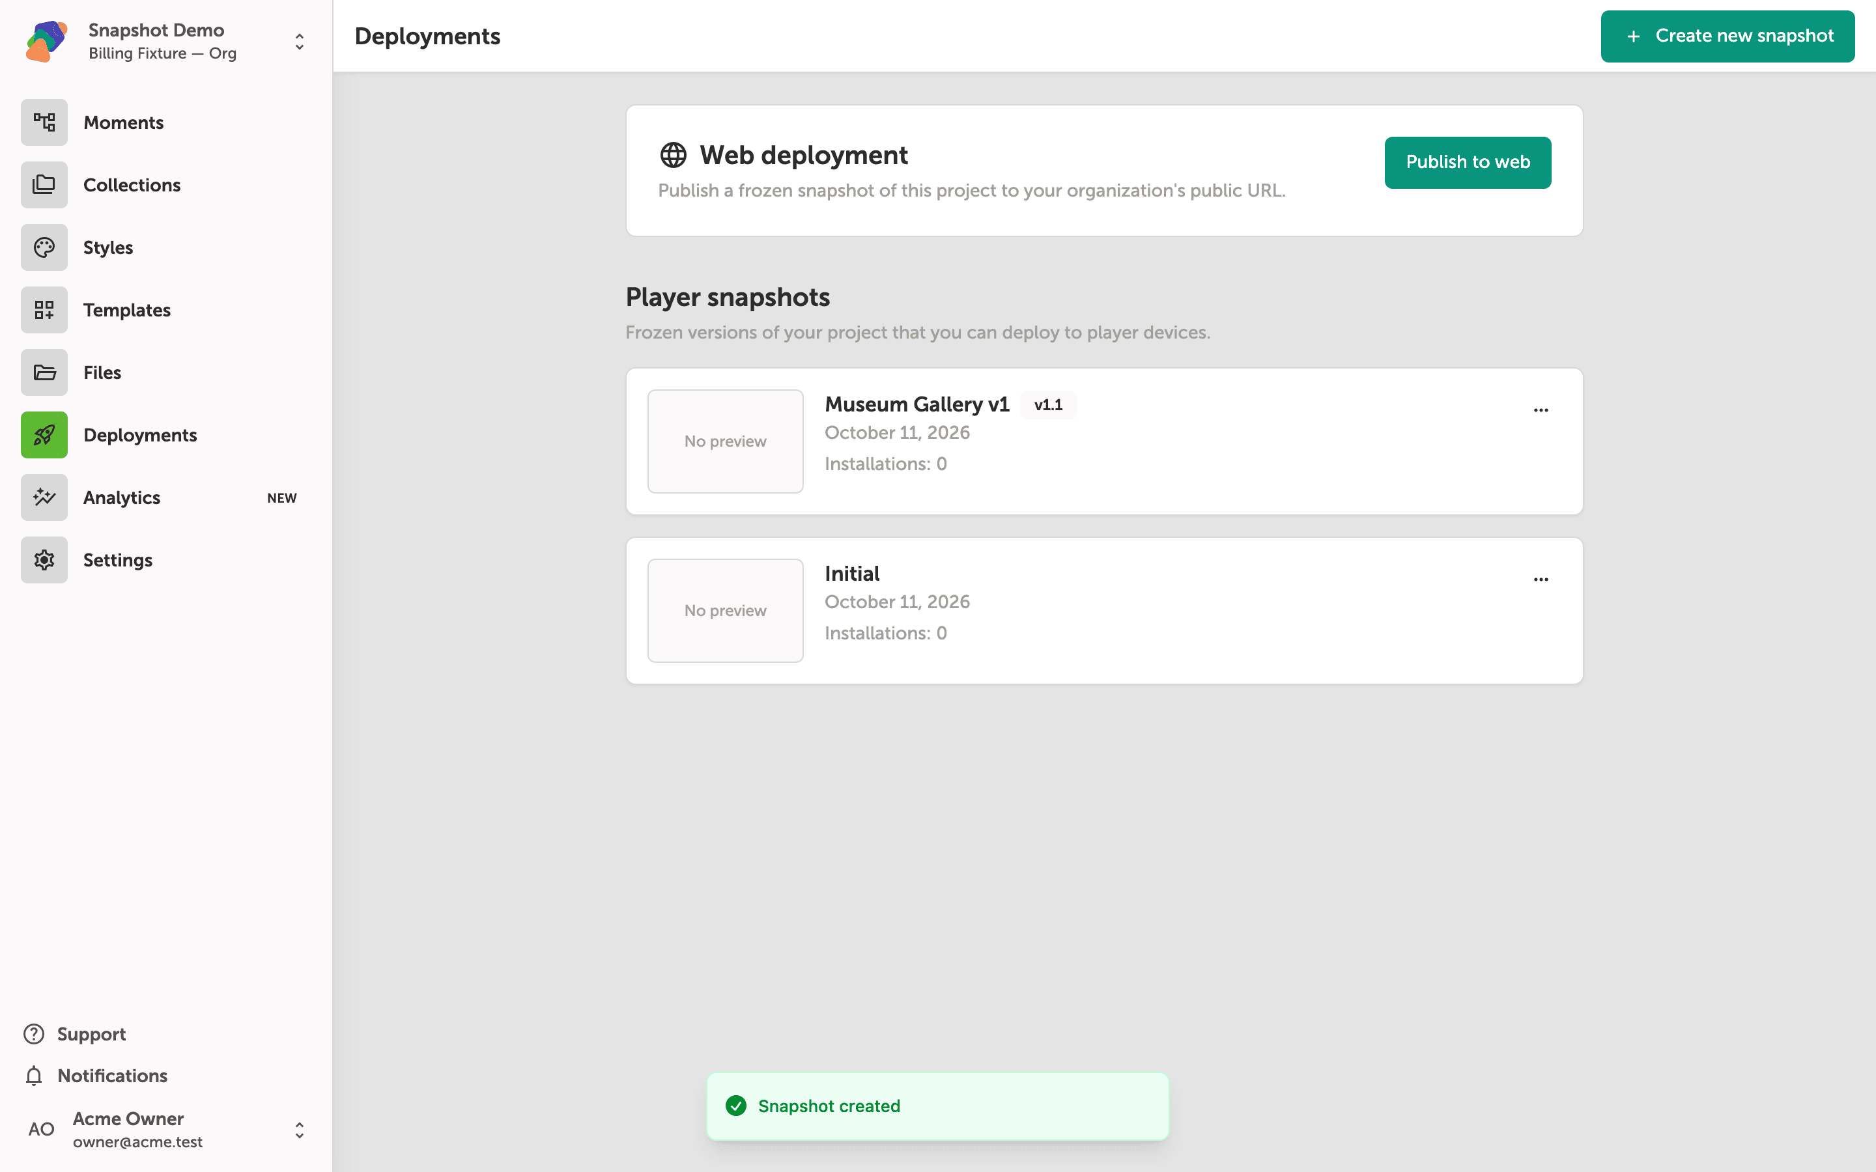
Task: Click the Initial snapshot title
Action: click(x=852, y=574)
